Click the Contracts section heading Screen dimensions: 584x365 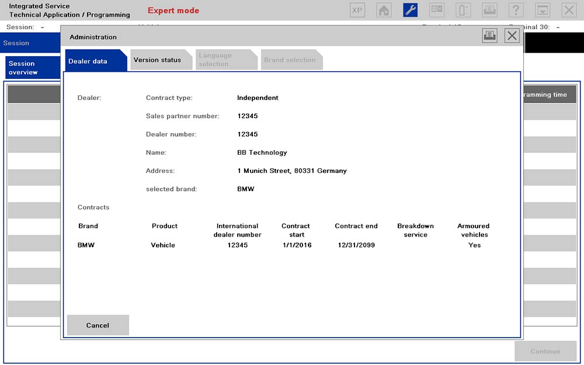(93, 207)
